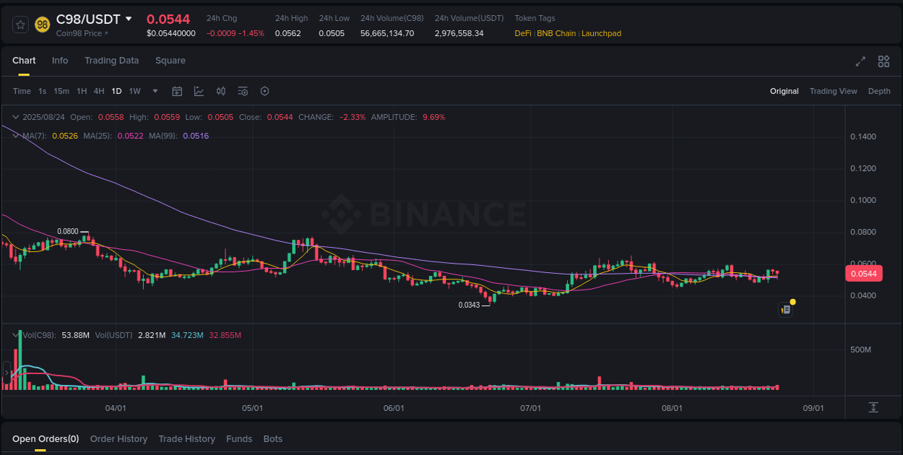Image resolution: width=903 pixels, height=455 pixels.
Task: Click the scroll-to-latest icon below the price scale
Action: (x=872, y=407)
